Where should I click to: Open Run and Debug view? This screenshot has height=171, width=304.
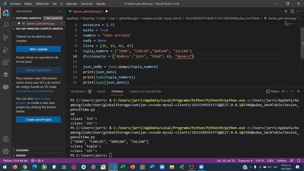coord(6,50)
